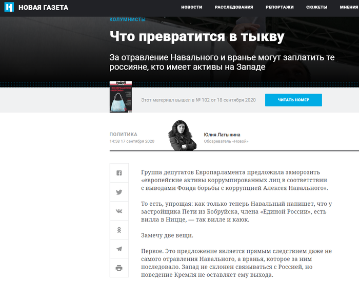The width and height of the screenshot is (359, 284).
Task: Share the article on Twitter
Action: tap(119, 192)
